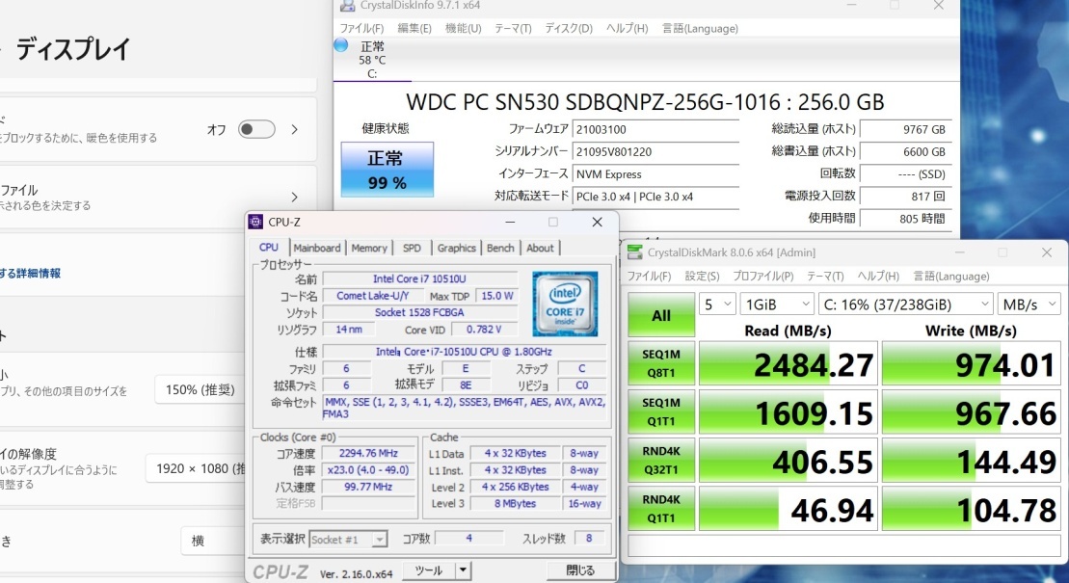The width and height of the screenshot is (1069, 583).
Task: Toggle the night light switch off/on
Action: click(256, 129)
